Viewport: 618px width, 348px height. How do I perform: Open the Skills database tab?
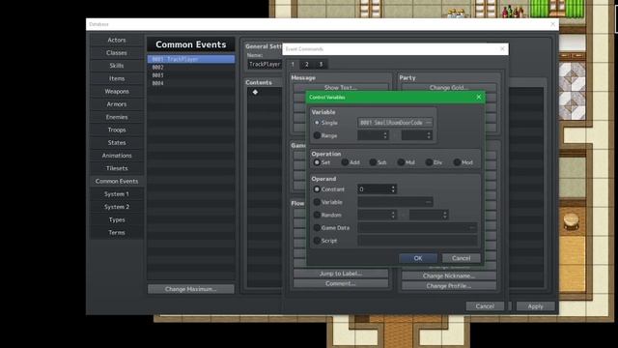tap(117, 66)
